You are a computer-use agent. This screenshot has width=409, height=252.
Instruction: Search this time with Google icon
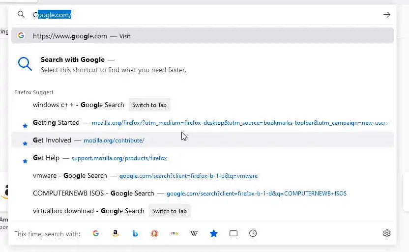(96, 234)
